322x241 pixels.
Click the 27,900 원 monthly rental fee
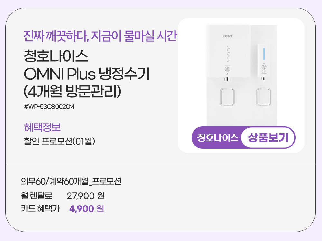click(x=86, y=196)
